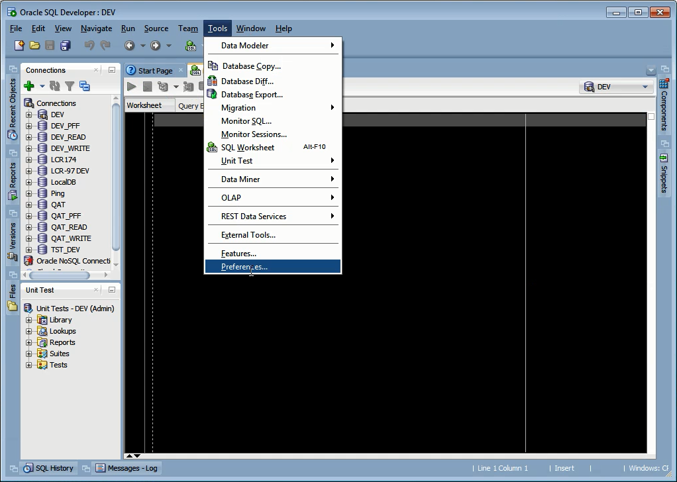Expand the DEV connection node
The image size is (677, 482).
pos(28,115)
